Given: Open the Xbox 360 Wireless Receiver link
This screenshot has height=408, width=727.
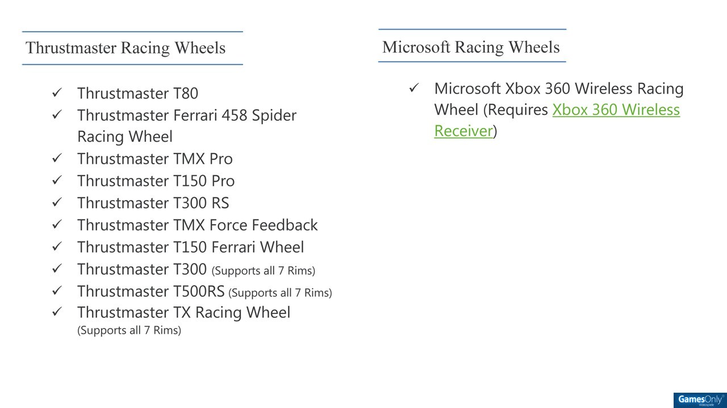Looking at the screenshot, I should click(557, 120).
